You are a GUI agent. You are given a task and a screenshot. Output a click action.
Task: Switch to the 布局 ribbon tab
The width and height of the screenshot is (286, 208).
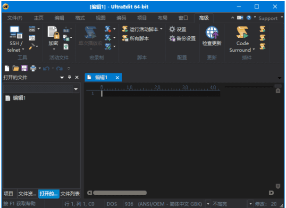point(162,18)
